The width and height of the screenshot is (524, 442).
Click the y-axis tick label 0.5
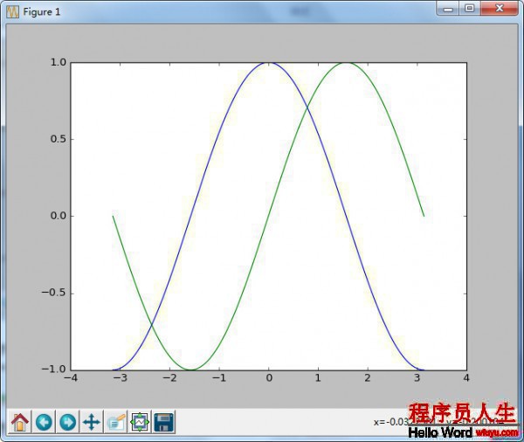tap(59, 139)
